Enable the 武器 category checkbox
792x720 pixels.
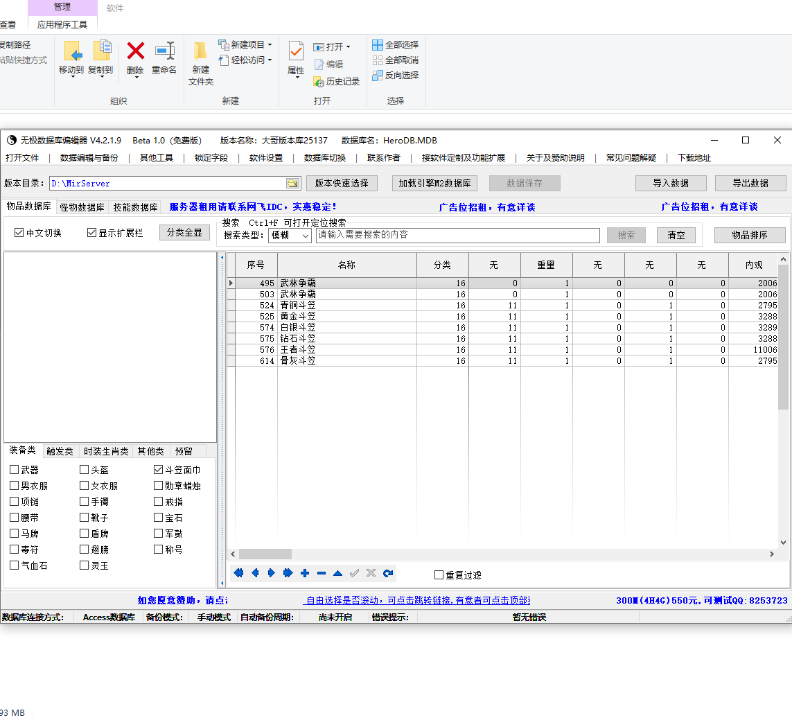point(15,470)
